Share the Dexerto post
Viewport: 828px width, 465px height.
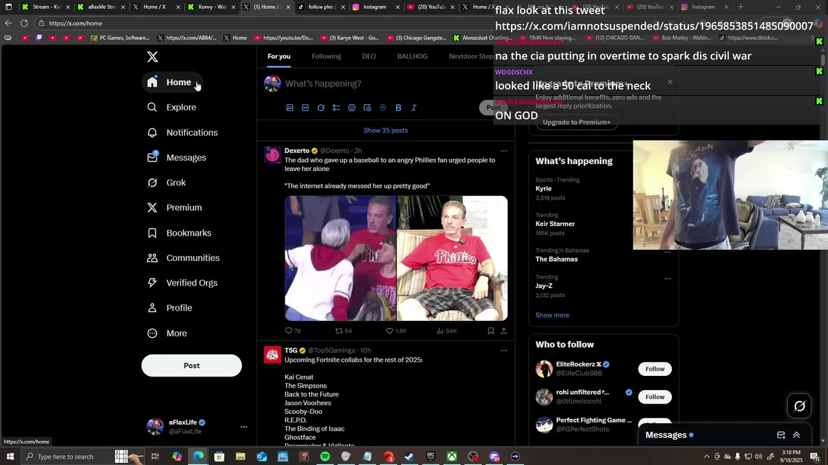pyautogui.click(x=504, y=331)
